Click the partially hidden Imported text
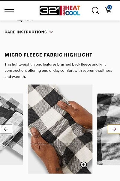 coord(25,21)
